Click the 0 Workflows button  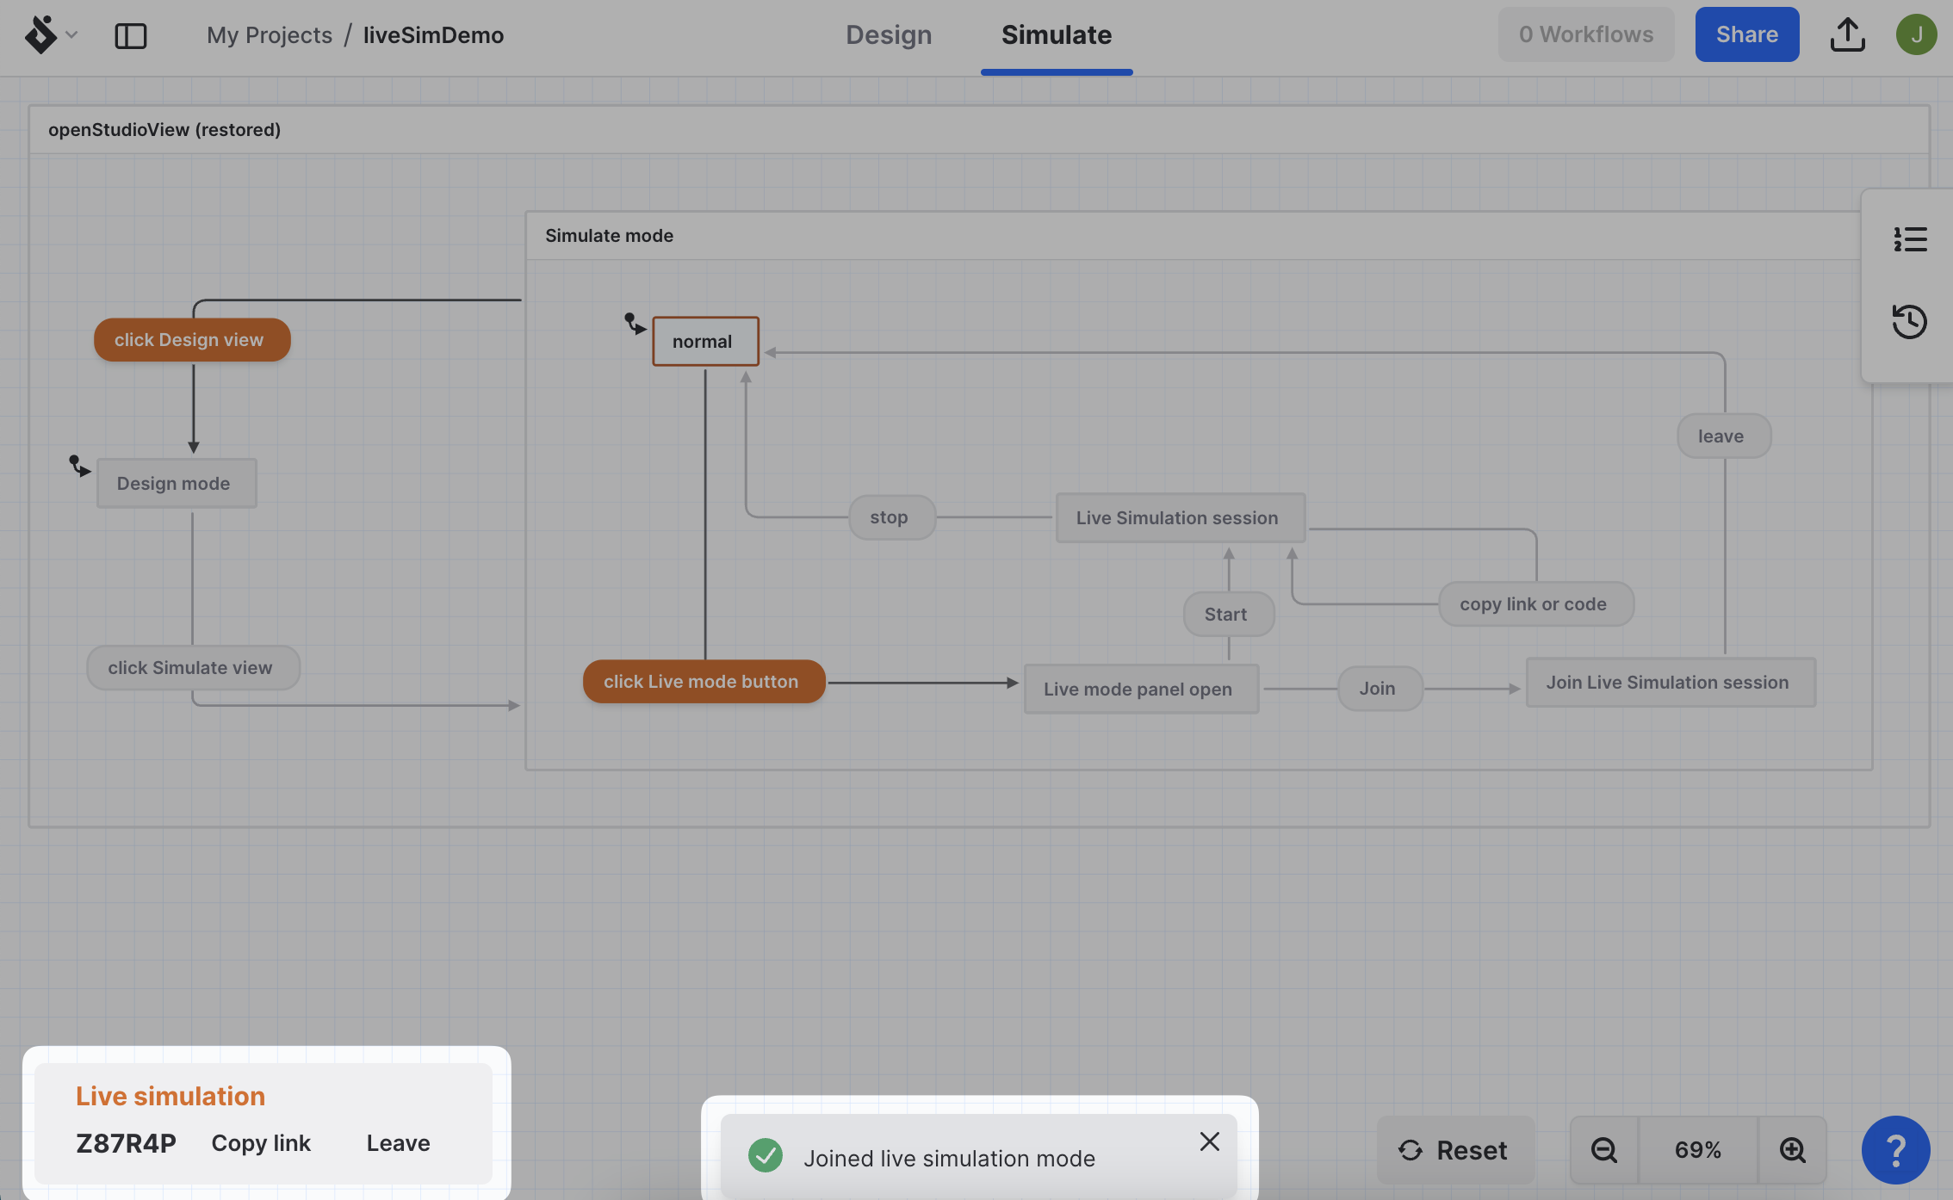point(1586,34)
